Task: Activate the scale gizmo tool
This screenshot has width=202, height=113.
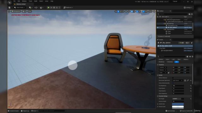Action: point(123,12)
